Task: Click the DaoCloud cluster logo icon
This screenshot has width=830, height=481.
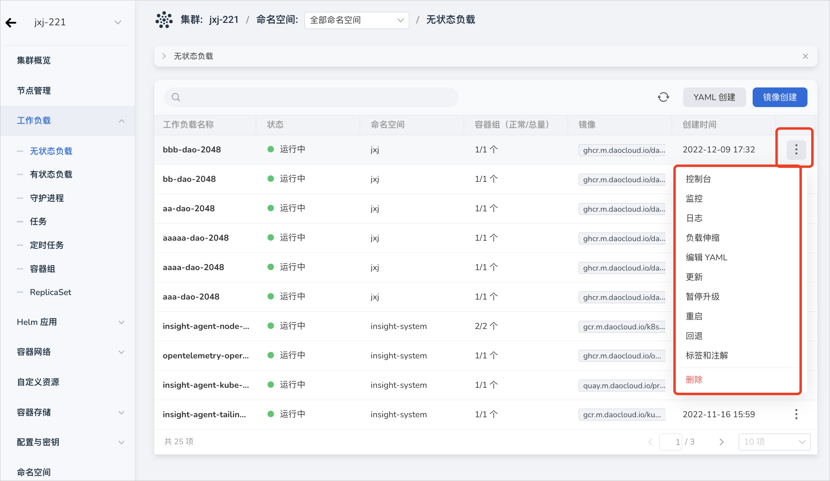Action: pyautogui.click(x=164, y=20)
